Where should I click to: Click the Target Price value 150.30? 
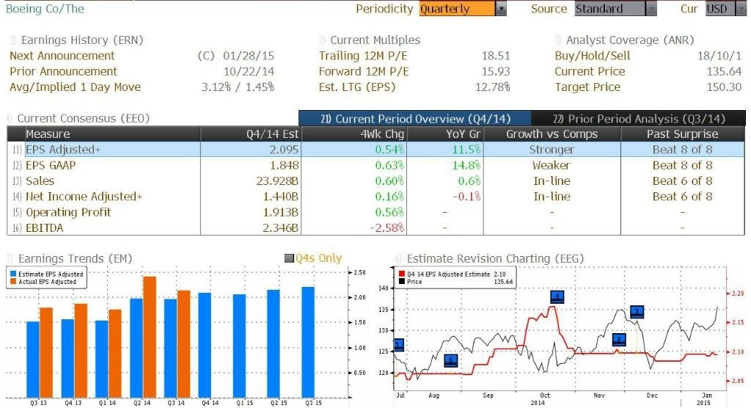click(x=724, y=87)
